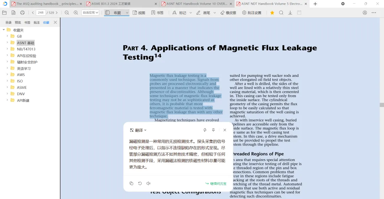Close the ASME B31.3 2024 tab
The width and height of the screenshot is (384, 199).
[x=156, y=4]
